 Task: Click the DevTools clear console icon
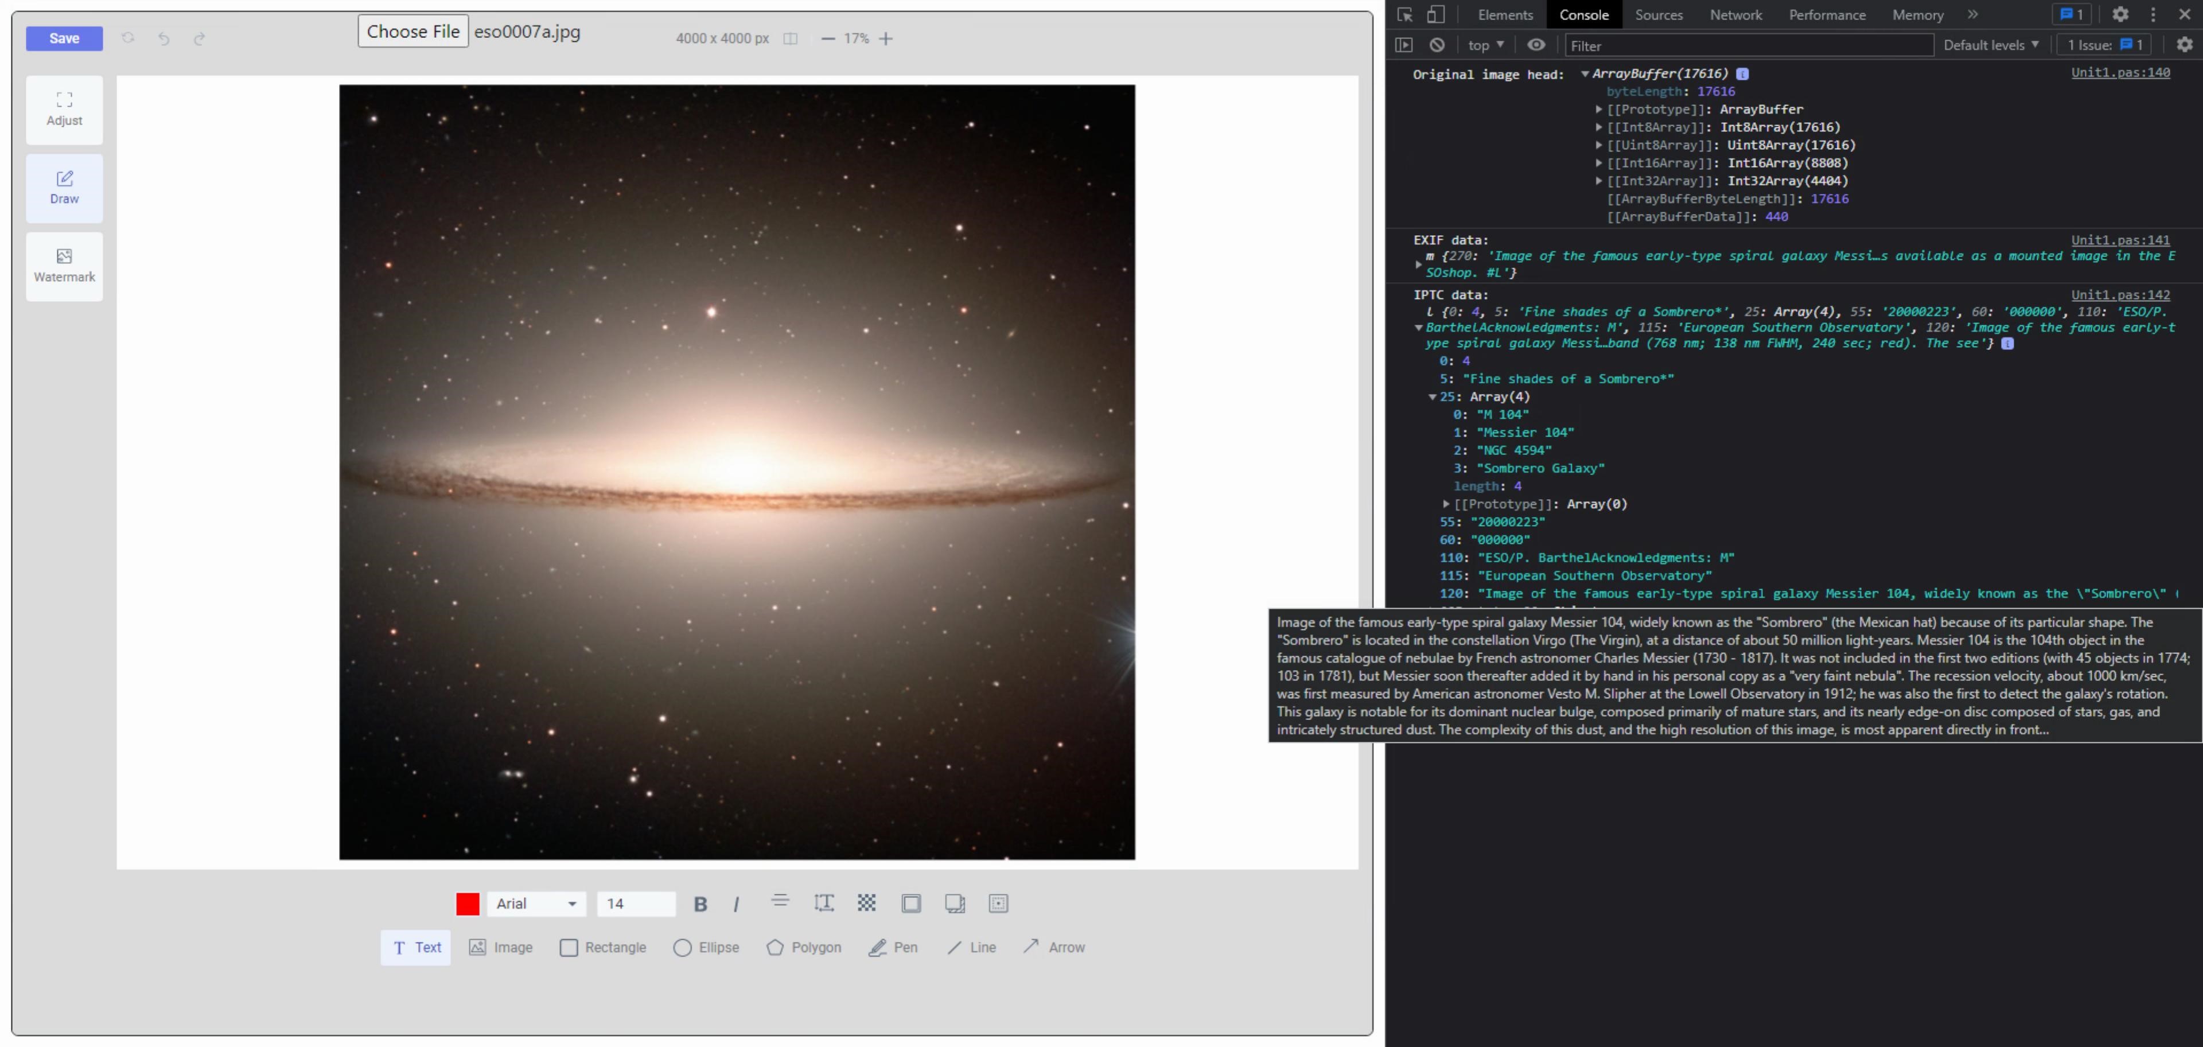1437,45
